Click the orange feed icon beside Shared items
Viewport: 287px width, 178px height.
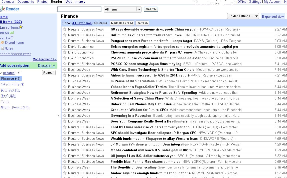[2, 42]
